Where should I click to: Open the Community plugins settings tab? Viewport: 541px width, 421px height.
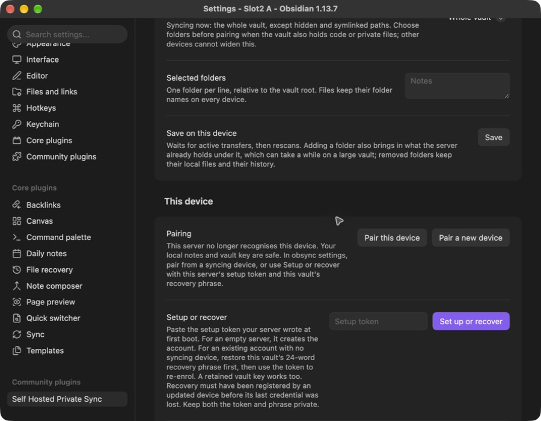pyautogui.click(x=67, y=156)
